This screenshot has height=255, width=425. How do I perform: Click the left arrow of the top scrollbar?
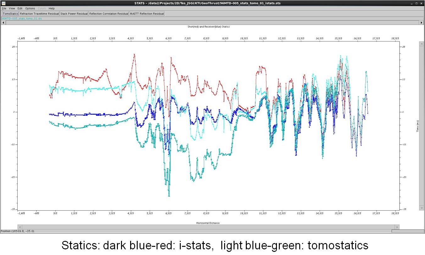3,23
